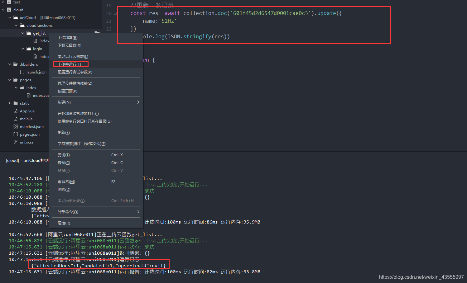Collapse the login folder chevron
Viewport: 467px width, 283px height.
pos(23,49)
